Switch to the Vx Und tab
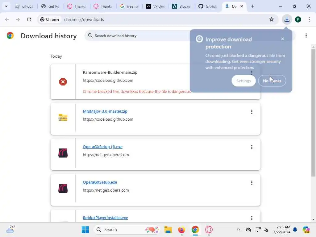Viewport: 316px width, 237px height. pyautogui.click(x=156, y=6)
